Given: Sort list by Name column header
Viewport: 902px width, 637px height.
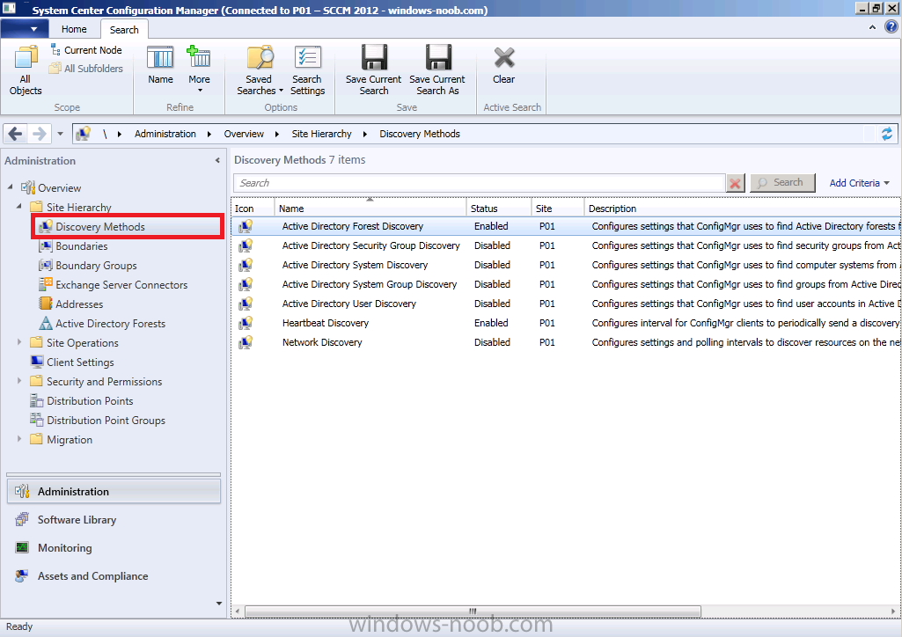Looking at the screenshot, I should point(370,209).
